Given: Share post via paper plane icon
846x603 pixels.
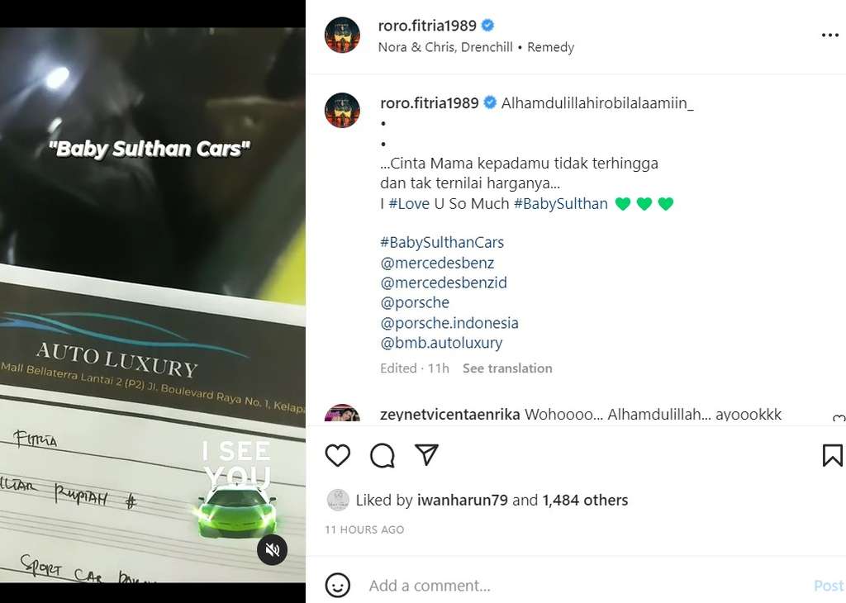Looking at the screenshot, I should click(426, 455).
